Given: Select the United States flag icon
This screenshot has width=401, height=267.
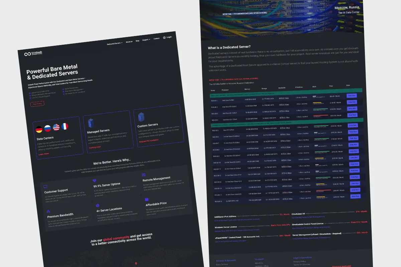Looking at the screenshot, I should (56, 127).
